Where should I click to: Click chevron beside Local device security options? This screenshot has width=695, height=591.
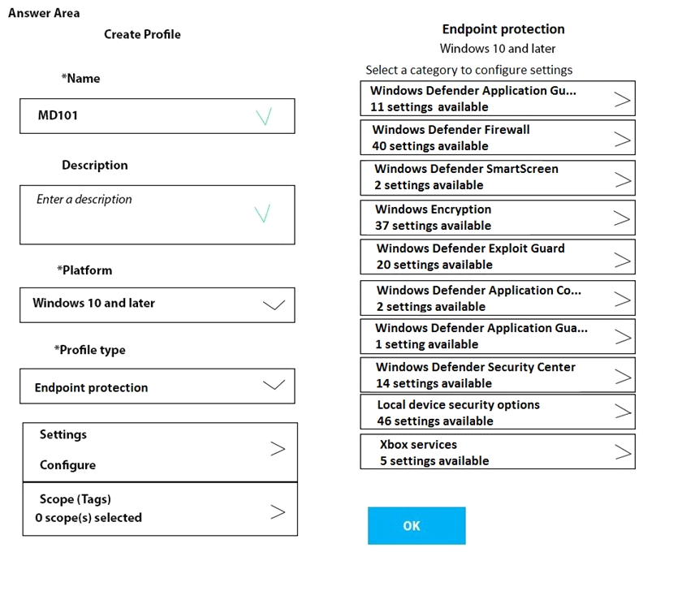click(x=623, y=412)
